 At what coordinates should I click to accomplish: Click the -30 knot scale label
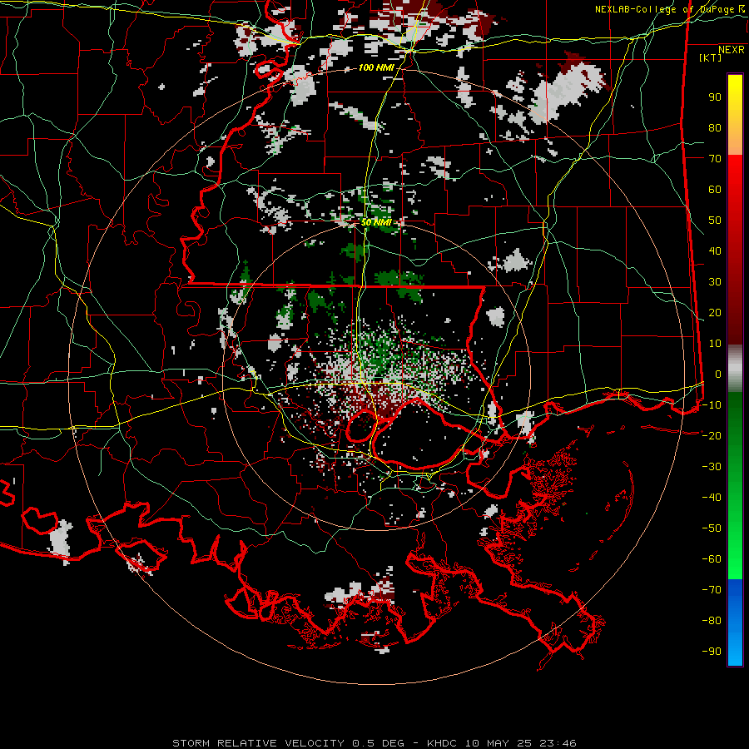[x=712, y=467]
